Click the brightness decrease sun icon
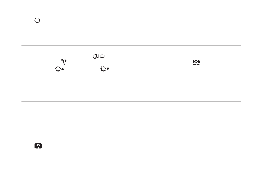This screenshot has height=177, width=254. (105, 69)
